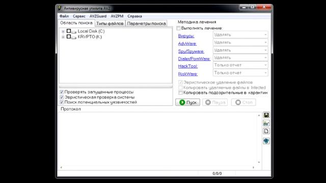
Task: Click the Dialer/PornWare link
Action: click(x=194, y=59)
